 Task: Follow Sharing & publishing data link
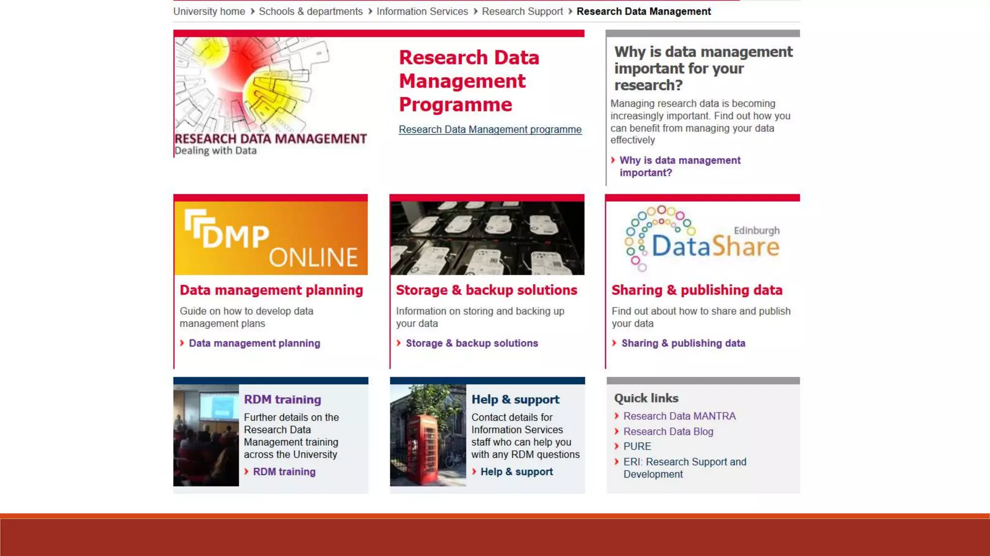coord(683,343)
